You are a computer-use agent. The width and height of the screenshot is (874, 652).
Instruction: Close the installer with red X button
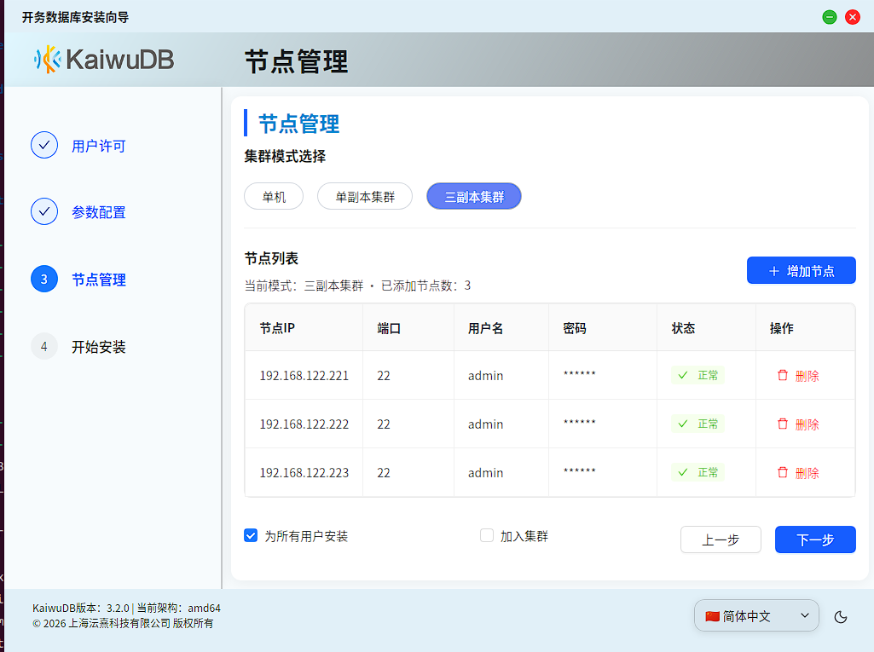pos(853,17)
